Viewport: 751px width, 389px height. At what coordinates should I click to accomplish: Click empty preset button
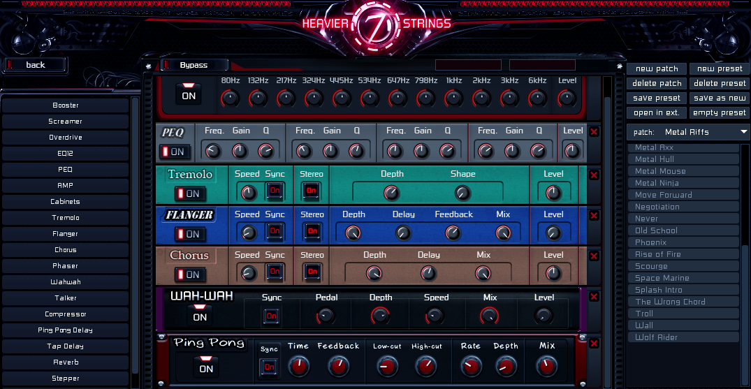(720, 113)
